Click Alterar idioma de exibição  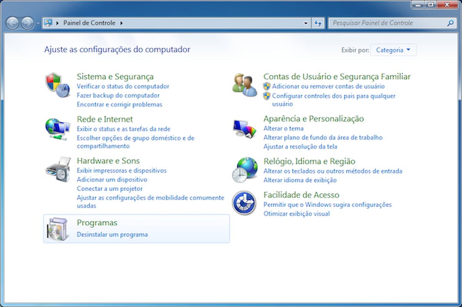point(300,180)
